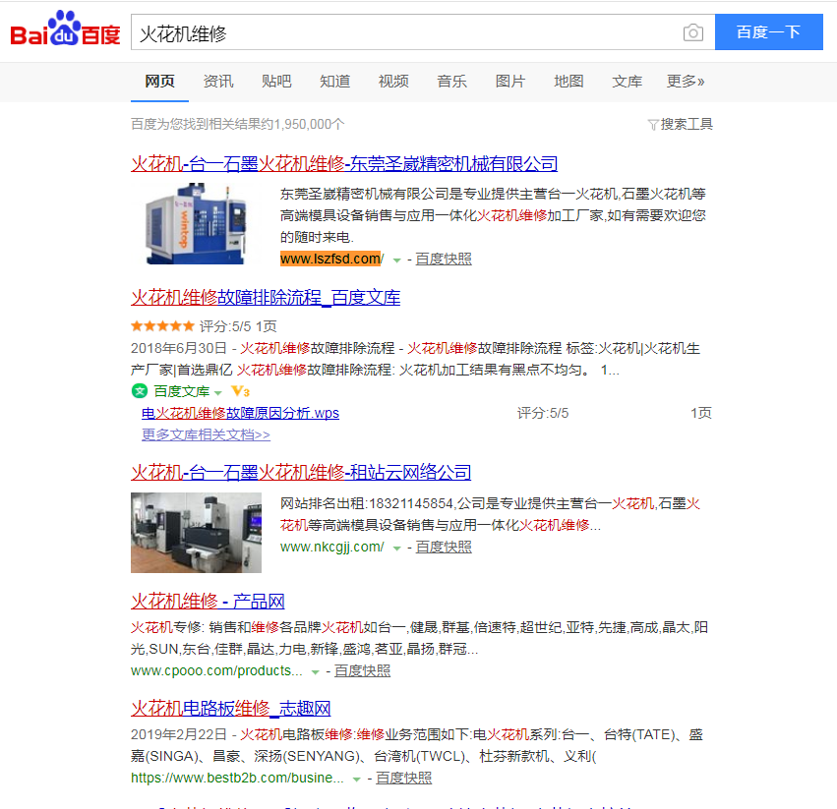Open 百度快照 for www.cpooo.com result
The width and height of the screenshot is (837, 809).
[363, 670]
